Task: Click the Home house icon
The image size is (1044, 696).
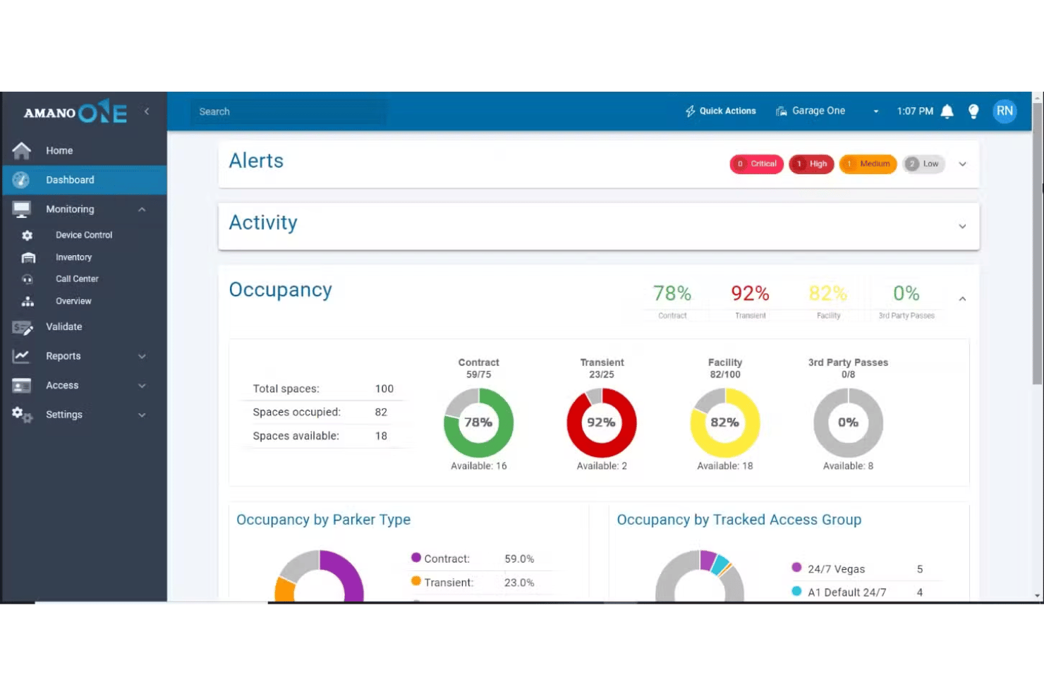Action: pos(22,150)
